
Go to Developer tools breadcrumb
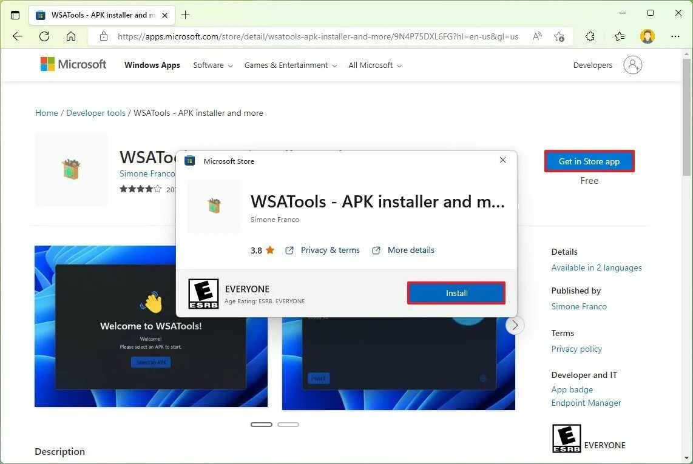pos(95,113)
